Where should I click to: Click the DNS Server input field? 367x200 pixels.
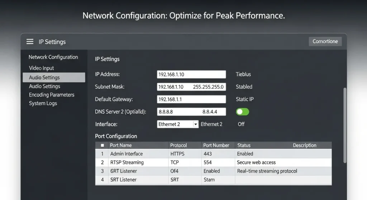[x=191, y=112]
